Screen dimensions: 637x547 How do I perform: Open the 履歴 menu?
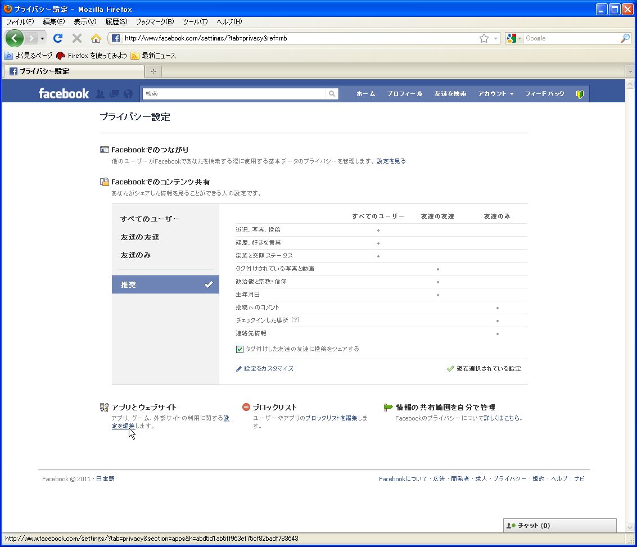[116, 22]
